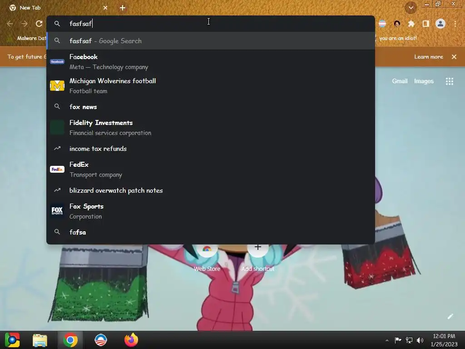Viewport: 465px width, 349px height.
Task: Click the Action Center flag tray icon
Action: tap(398, 340)
